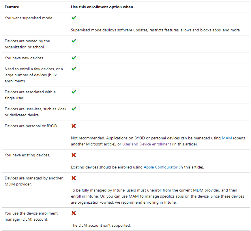Image resolution: width=251 pixels, height=231 pixels.
Task: Click checkmark beside organization-owned devices row
Action: coord(74,41)
